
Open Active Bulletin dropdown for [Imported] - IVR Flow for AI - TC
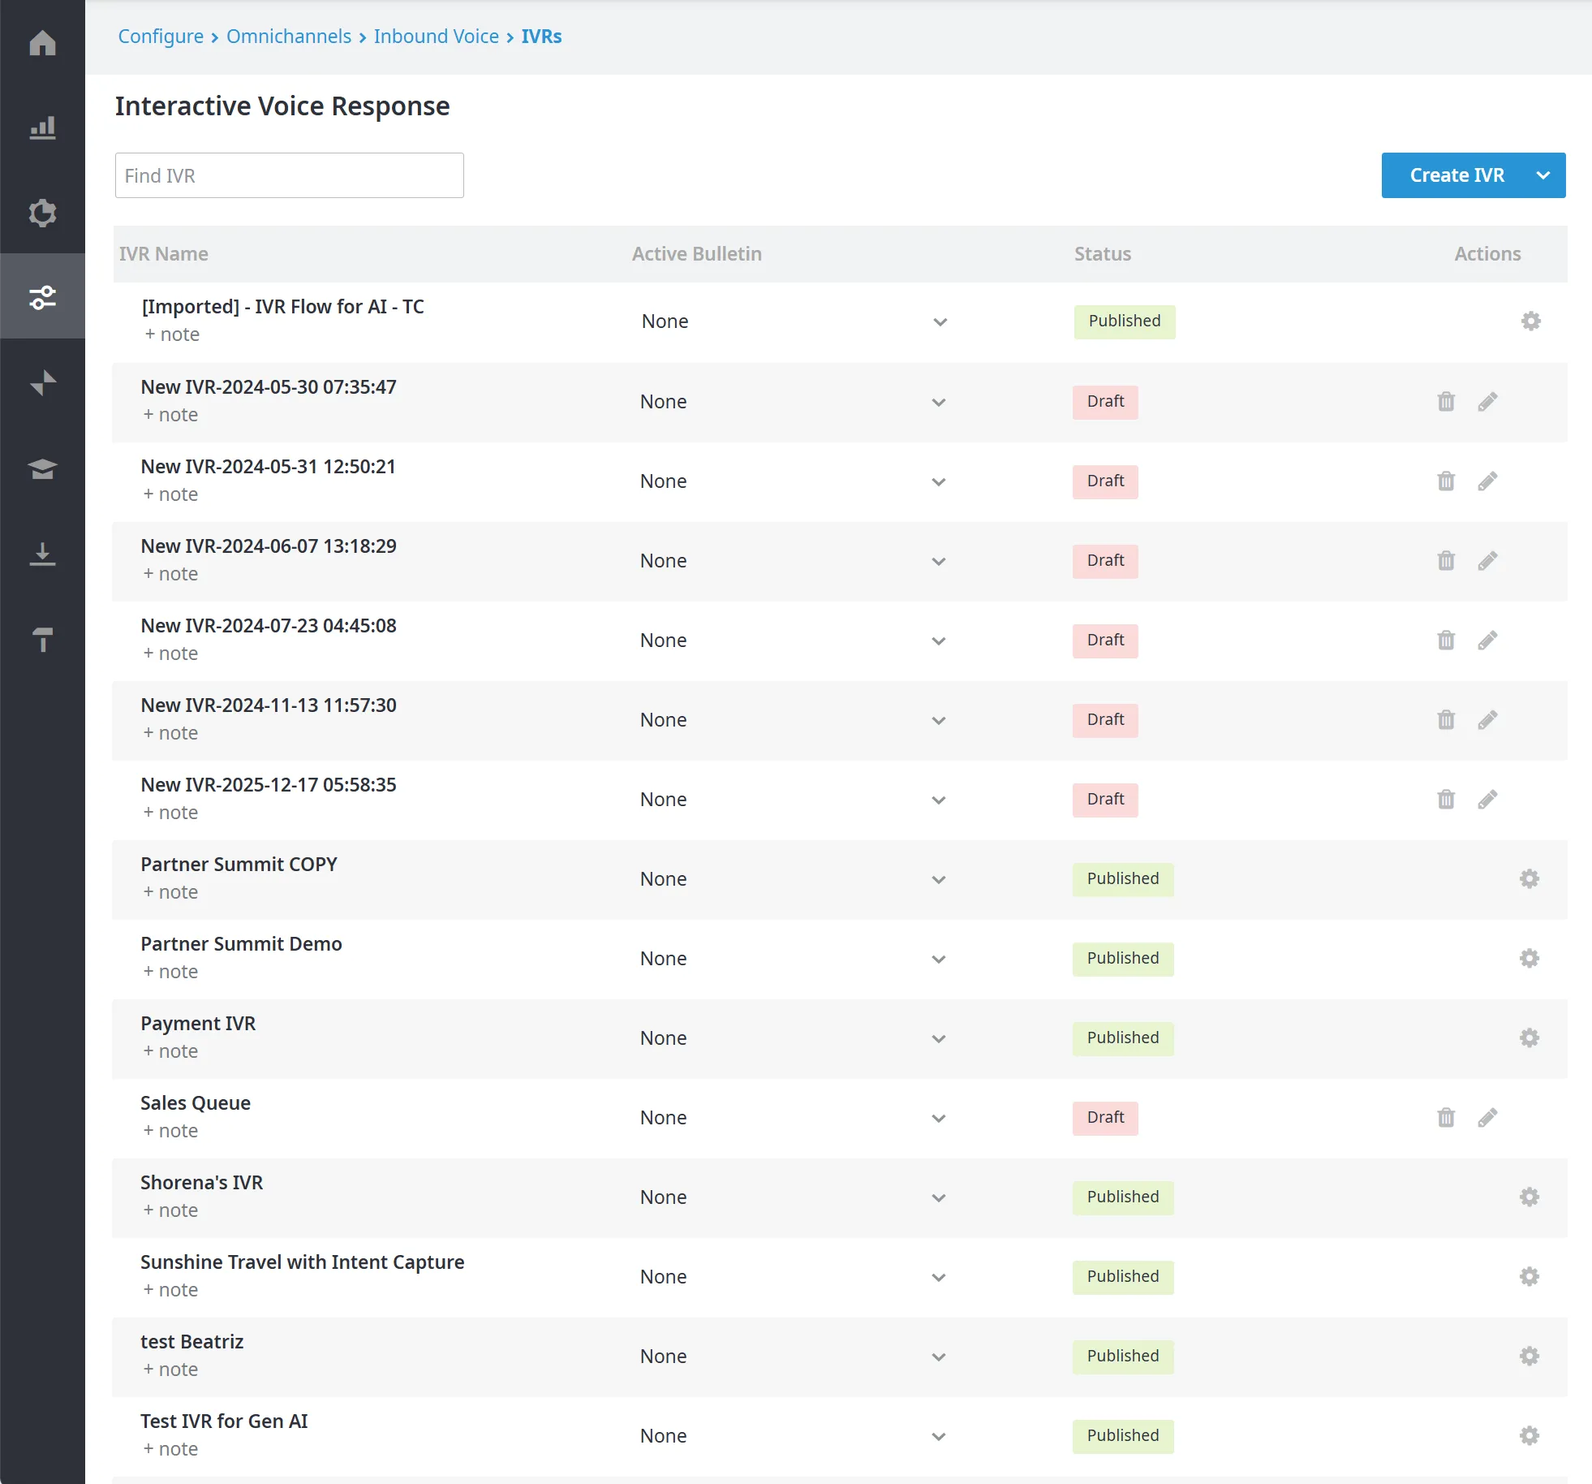(794, 321)
